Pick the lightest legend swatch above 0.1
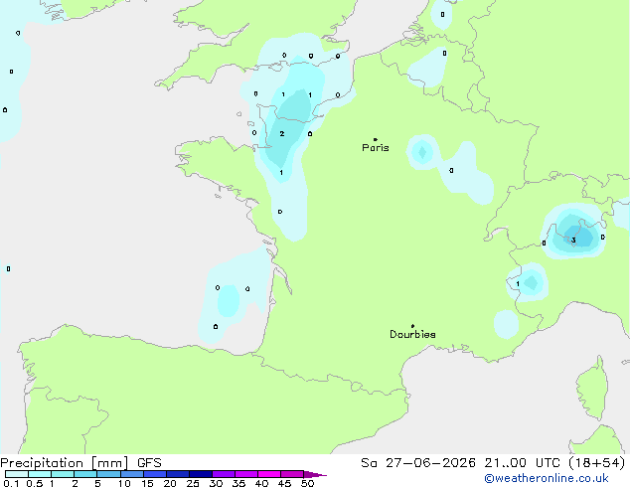This screenshot has height=487, width=630. pyautogui.click(x=17, y=474)
